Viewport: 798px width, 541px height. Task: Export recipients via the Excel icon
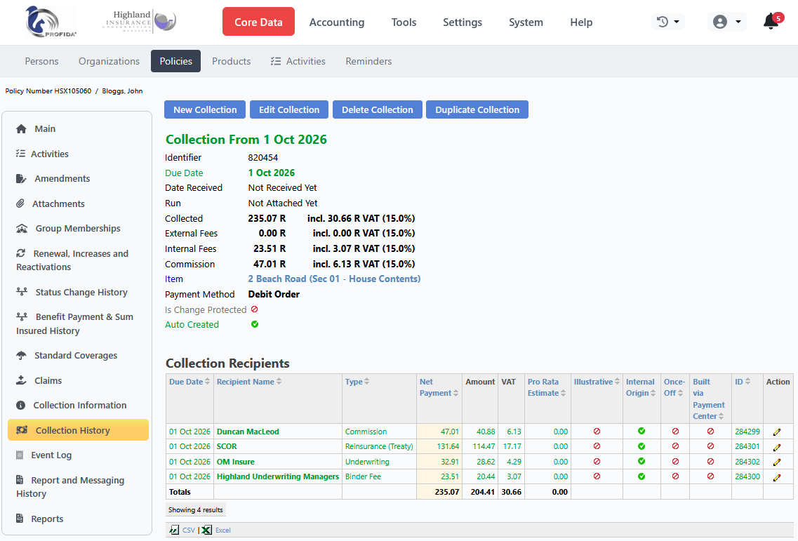point(206,530)
